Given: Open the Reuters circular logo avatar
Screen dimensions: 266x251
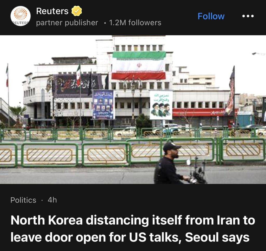Looking at the screenshot, I should pyautogui.click(x=21, y=16).
